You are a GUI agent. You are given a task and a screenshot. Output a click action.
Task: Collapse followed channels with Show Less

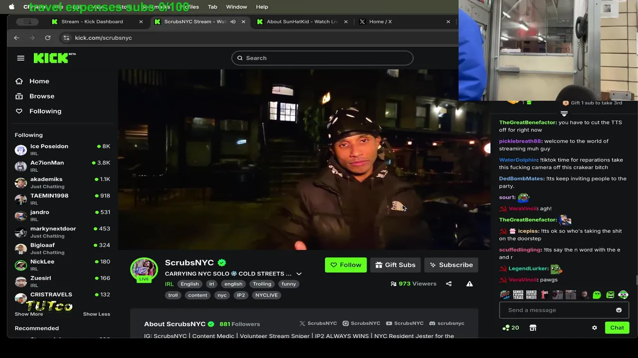(x=96, y=314)
